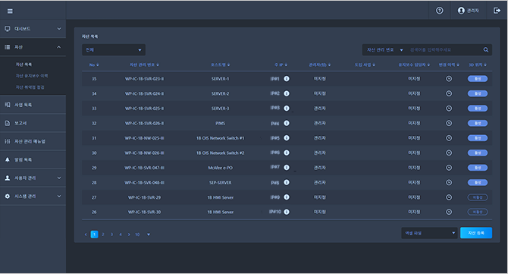Open change history icon for row 27

tap(449, 197)
